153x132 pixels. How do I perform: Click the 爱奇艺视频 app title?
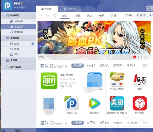[67, 75]
